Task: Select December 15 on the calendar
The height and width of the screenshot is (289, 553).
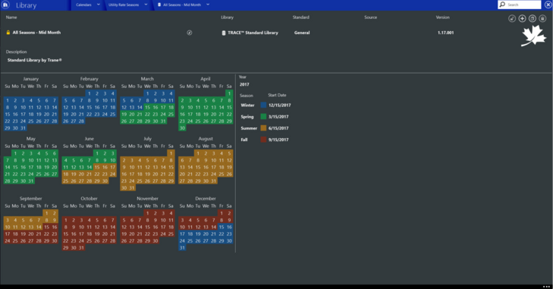Action: [222, 227]
